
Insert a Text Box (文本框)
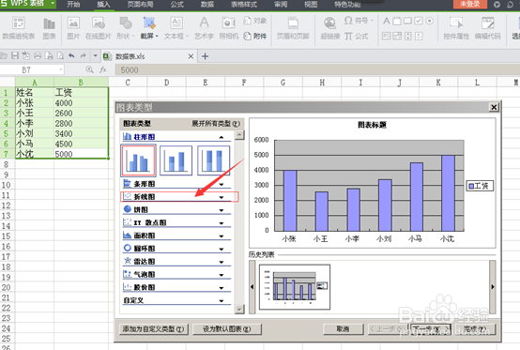click(176, 28)
